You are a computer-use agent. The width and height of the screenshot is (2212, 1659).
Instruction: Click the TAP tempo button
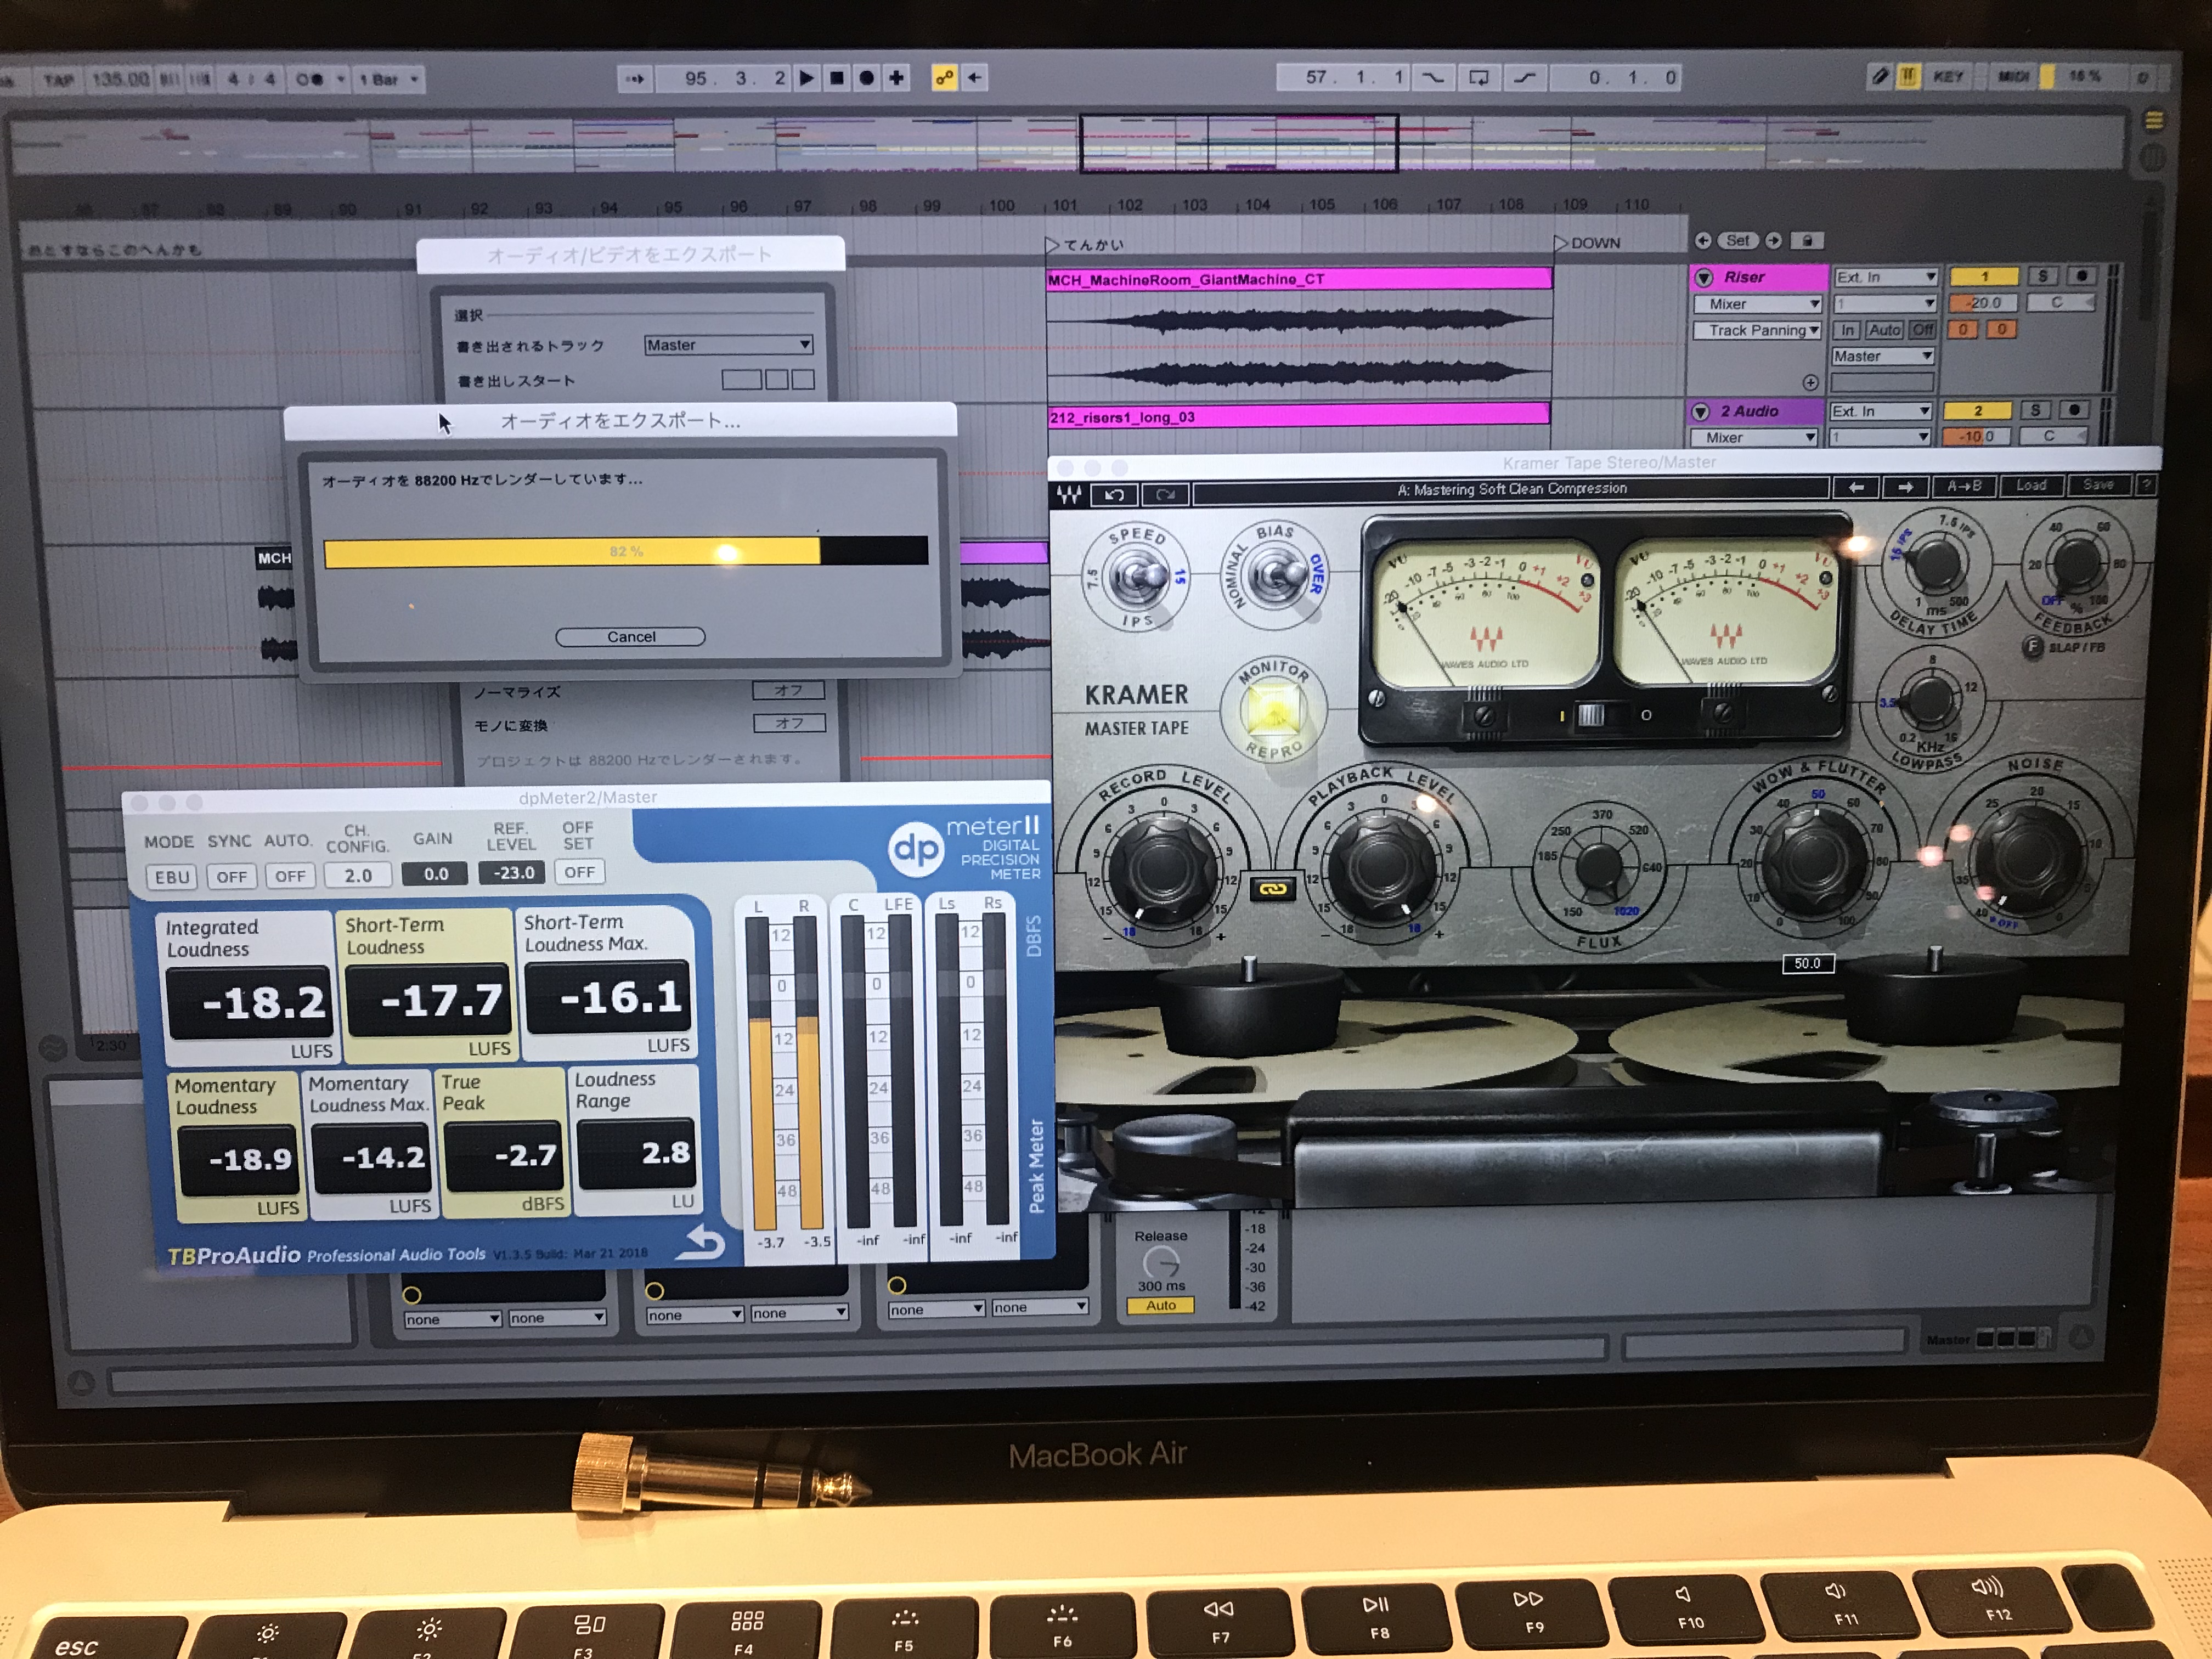58,80
